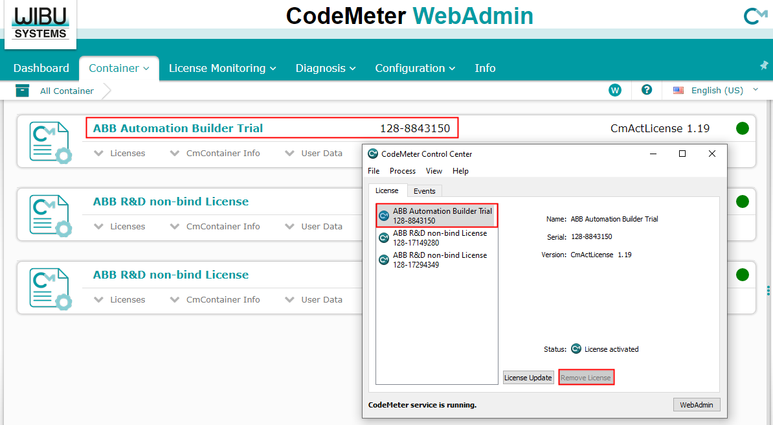Click the 'CodeMeter service is running.' status text
Screen dimensions: 773x425
tap(423, 405)
